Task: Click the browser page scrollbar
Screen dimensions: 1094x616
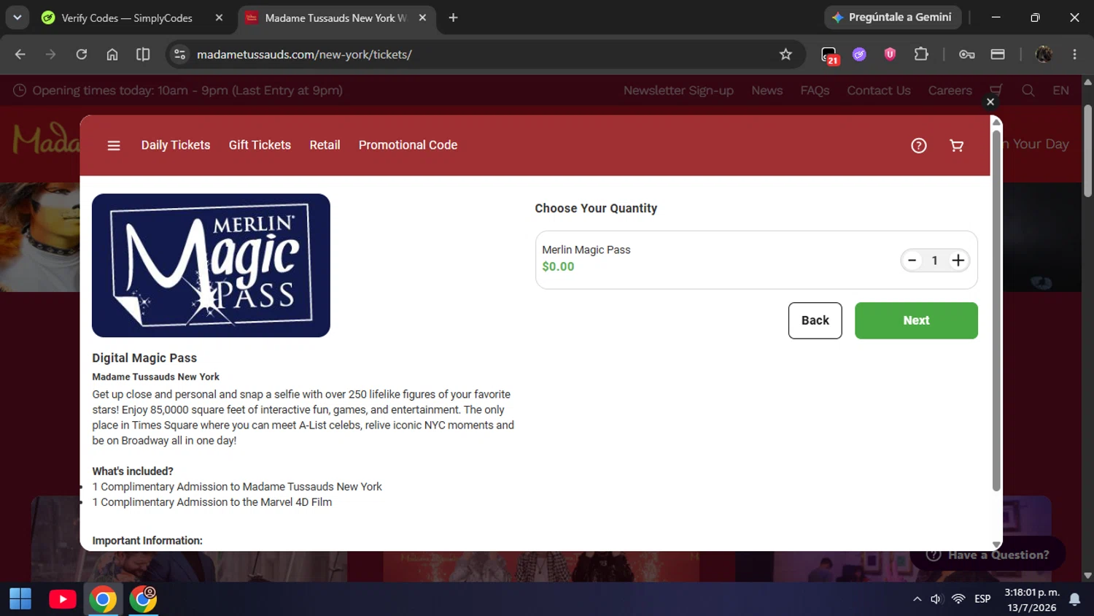Action: click(x=1087, y=150)
